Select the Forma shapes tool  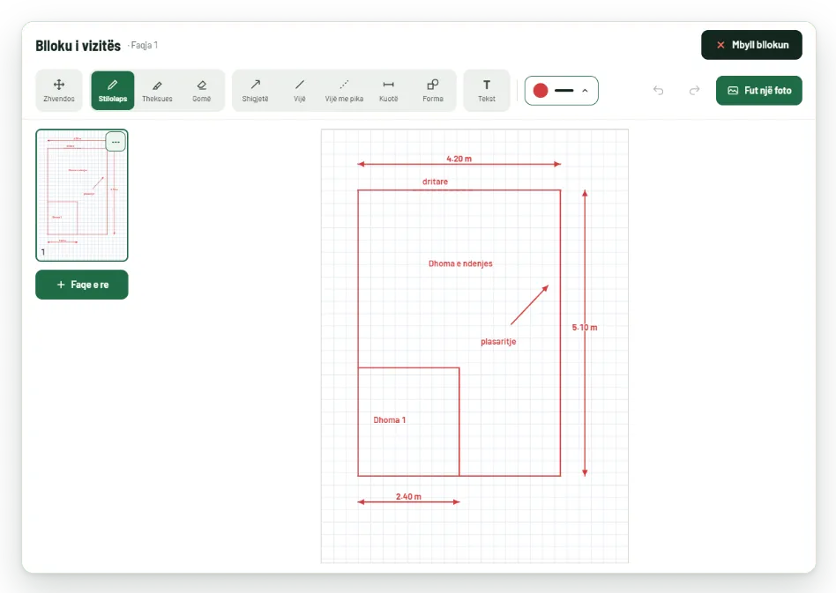pos(433,91)
